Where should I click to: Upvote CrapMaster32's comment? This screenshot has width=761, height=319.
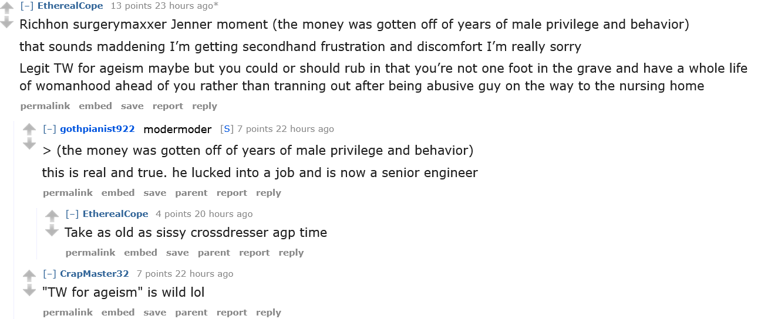pos(29,276)
